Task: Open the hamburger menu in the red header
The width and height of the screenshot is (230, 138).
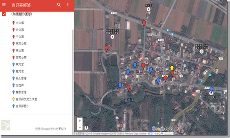Action: tap(4, 5)
